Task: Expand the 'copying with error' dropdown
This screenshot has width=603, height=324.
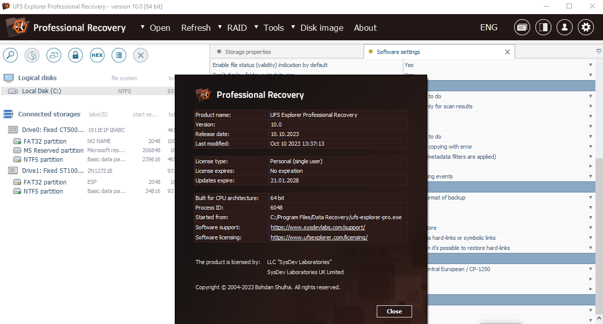Action: click(591, 147)
